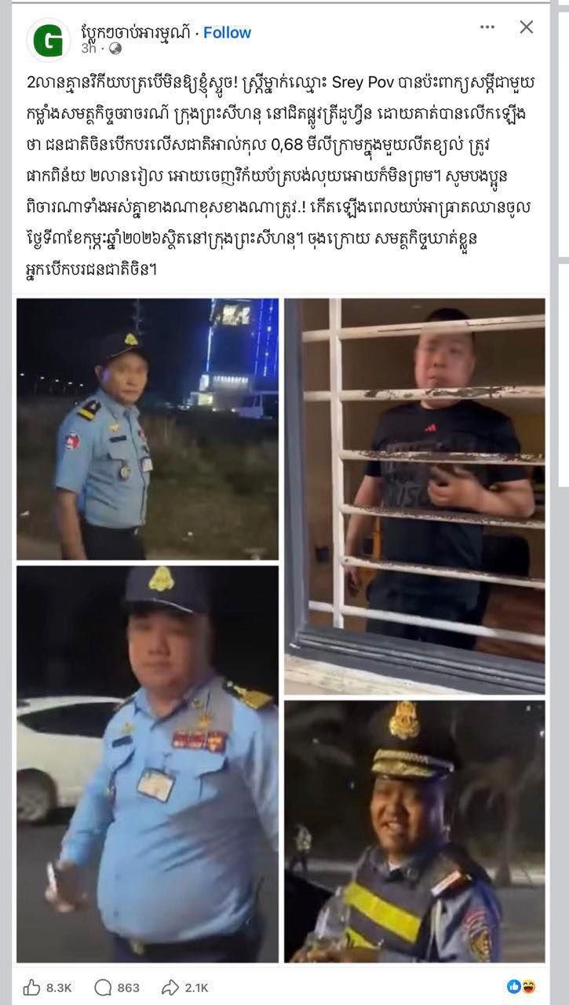Open bottom-right photo of smiling officer
569x1005 pixels.
pos(414,831)
